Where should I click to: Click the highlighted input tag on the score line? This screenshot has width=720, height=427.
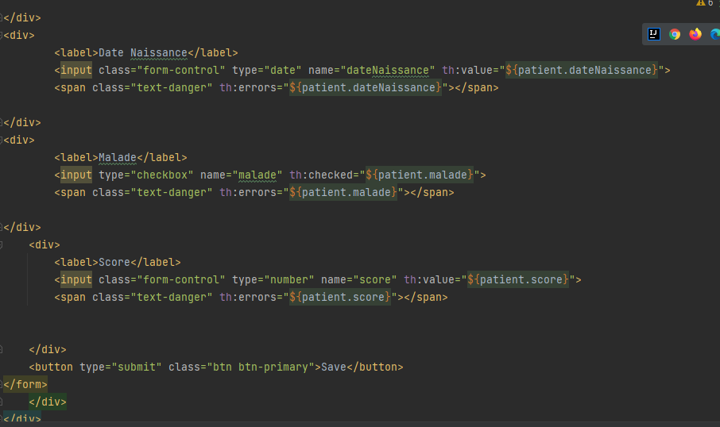(x=76, y=280)
